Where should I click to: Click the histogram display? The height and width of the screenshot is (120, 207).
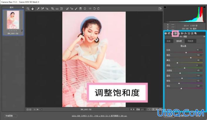pyautogui.click(x=185, y=14)
